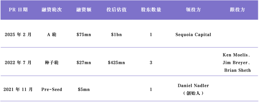This screenshot has width=259, height=102.
Task: Select the 2022 年 7 月 date cell
Action: [18, 63]
